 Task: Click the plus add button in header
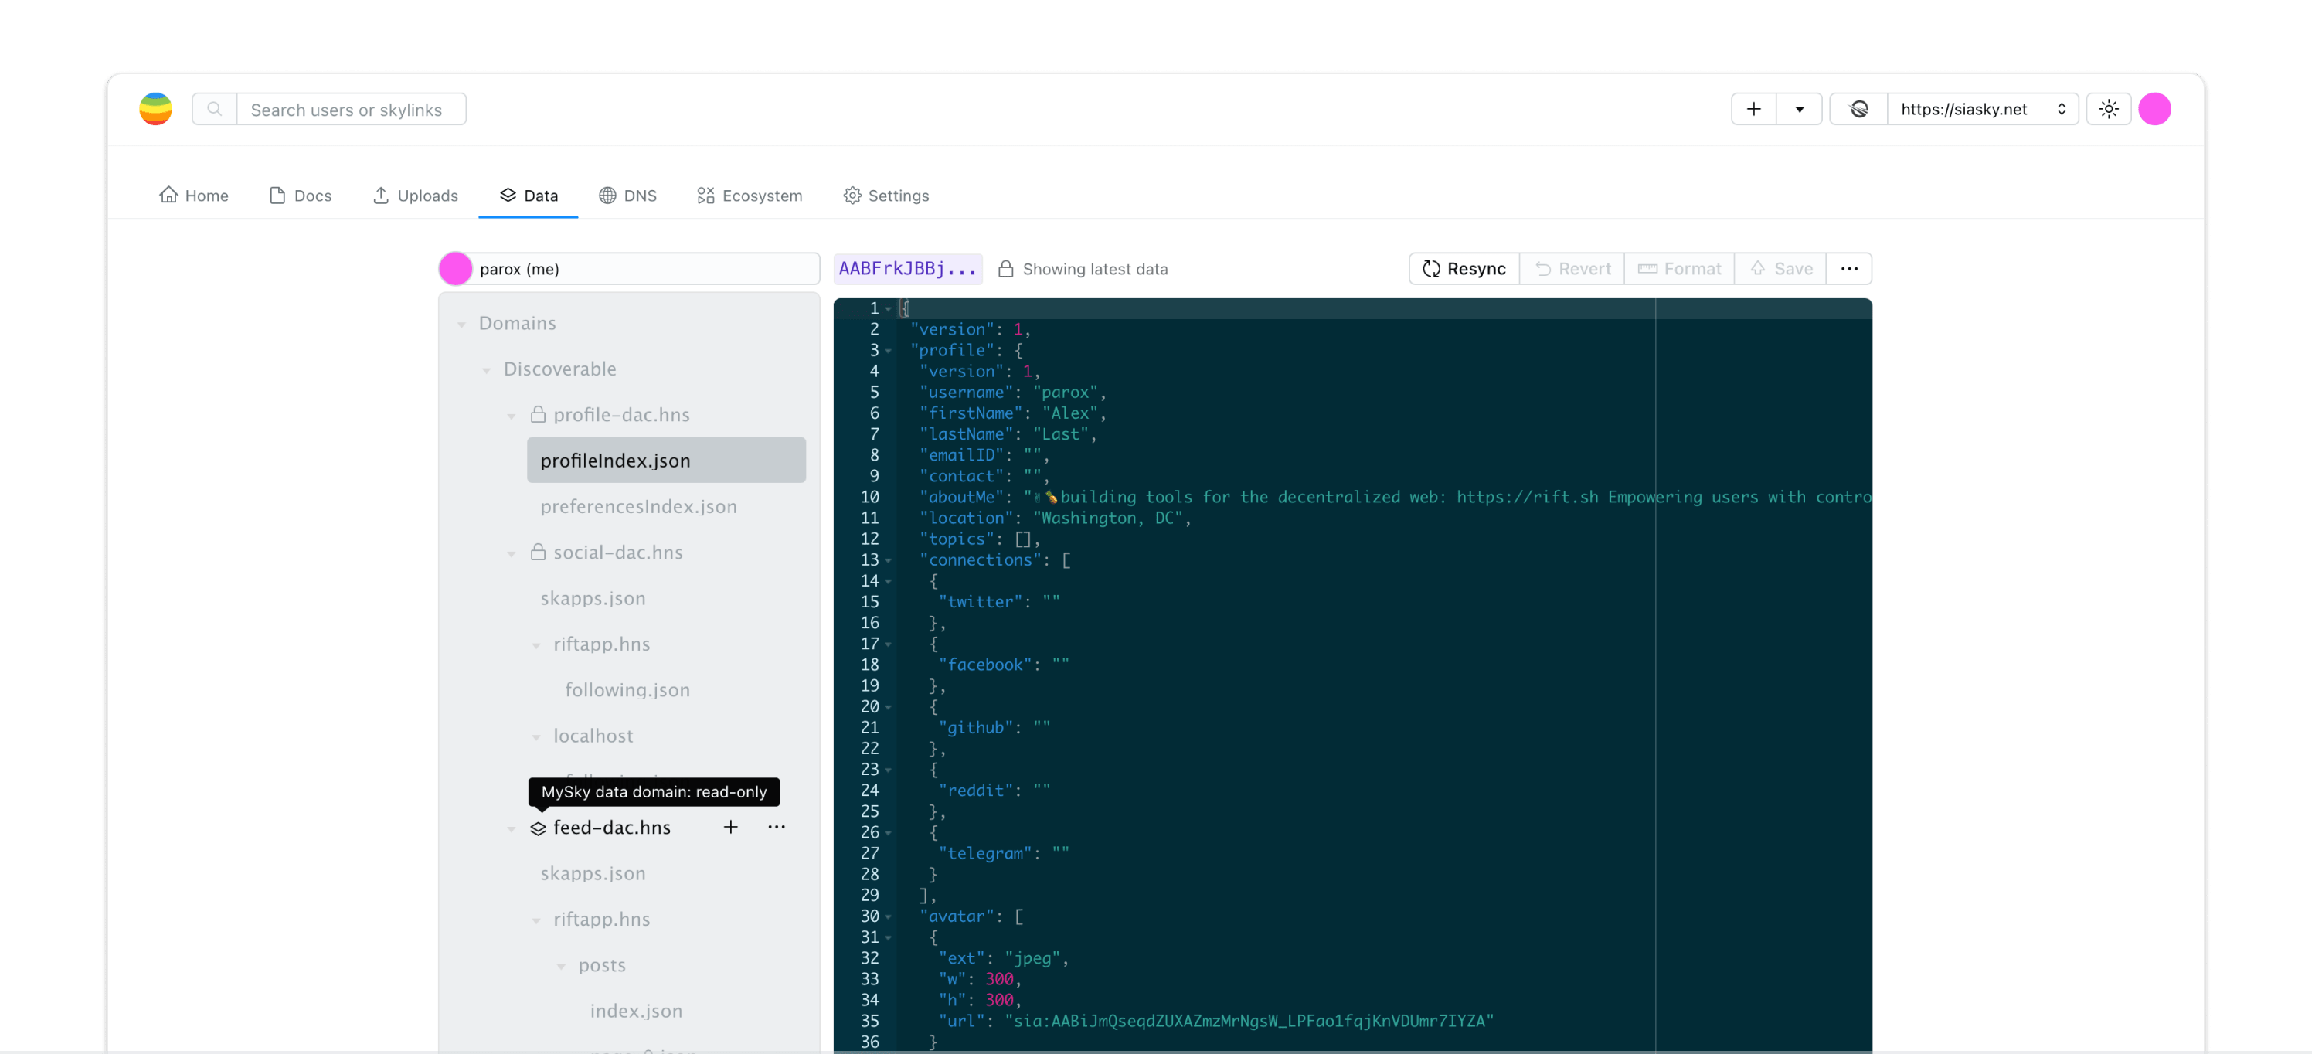(x=1753, y=110)
